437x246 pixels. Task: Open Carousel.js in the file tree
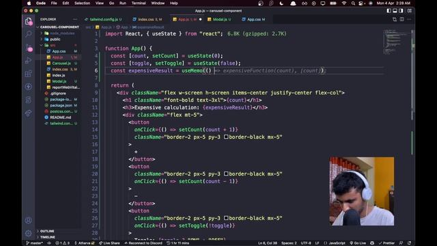pos(61,64)
